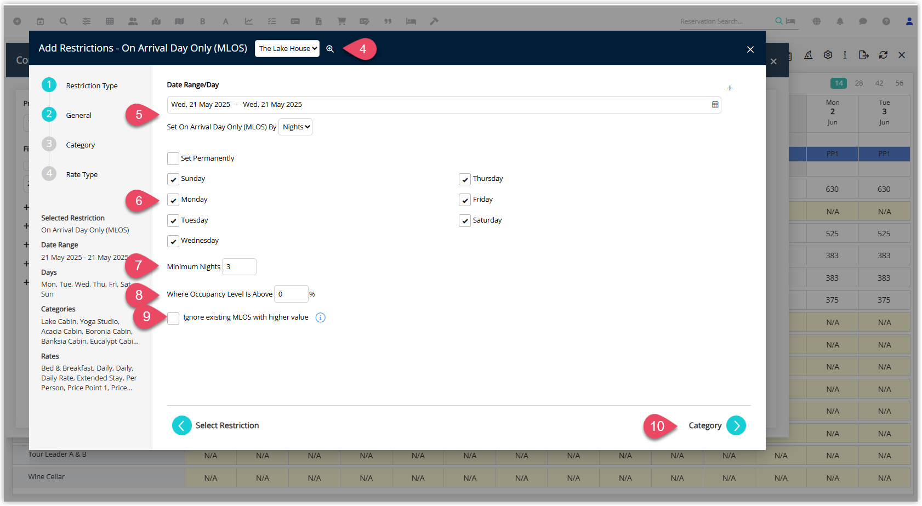Go to Restriction Type step
This screenshot has height=506, width=922.
[80, 86]
